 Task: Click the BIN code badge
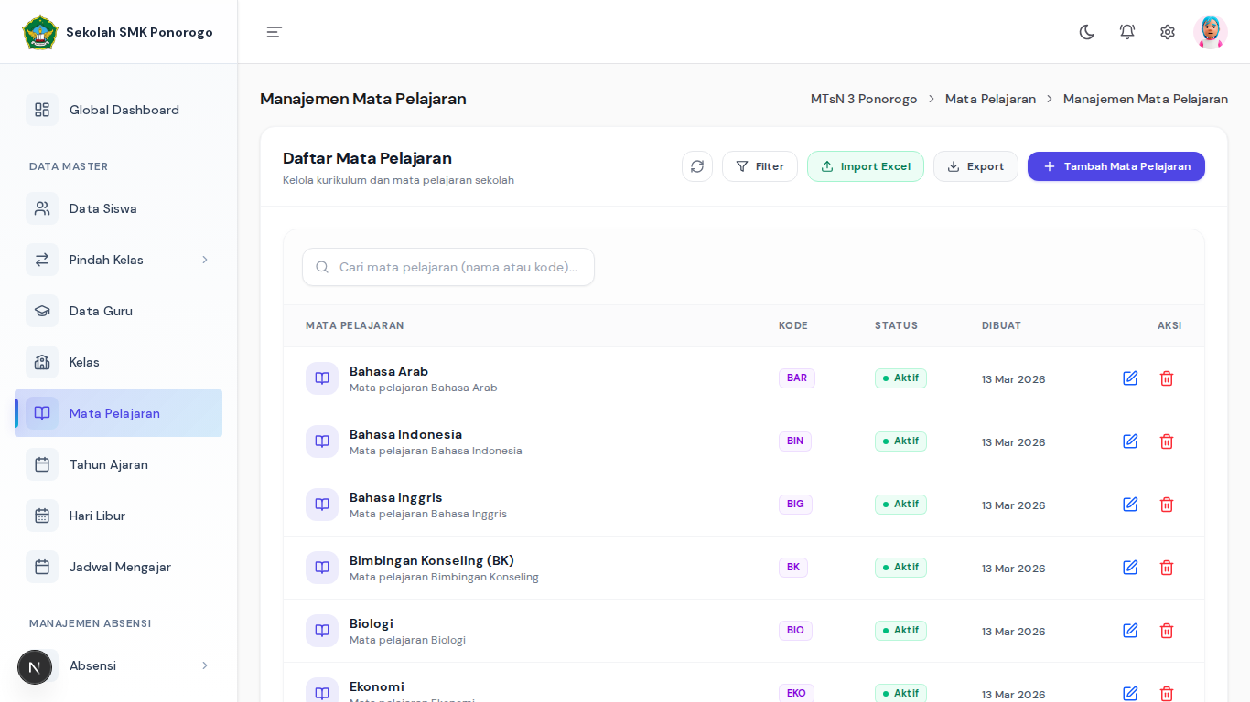[x=795, y=441]
